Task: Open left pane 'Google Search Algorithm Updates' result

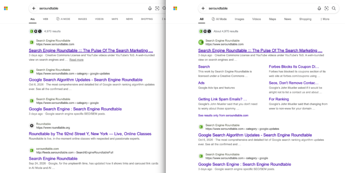Action: (86, 80)
